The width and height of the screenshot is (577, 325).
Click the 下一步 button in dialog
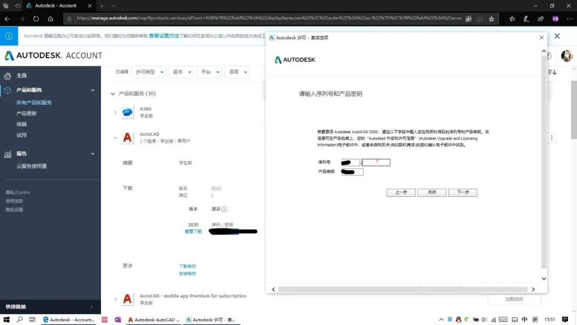point(463,192)
